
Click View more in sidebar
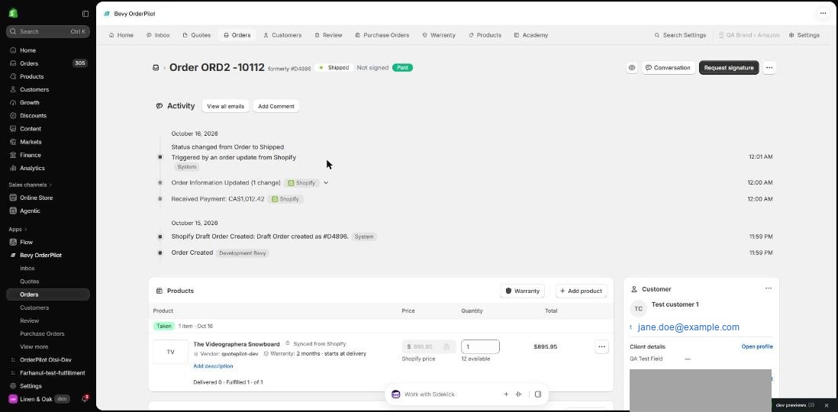[x=34, y=347]
